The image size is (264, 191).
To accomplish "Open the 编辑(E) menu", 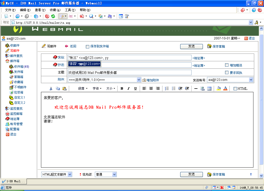I will (x=25, y=10).
